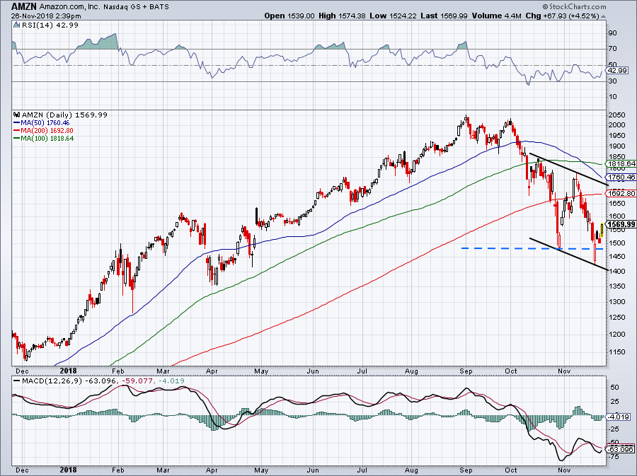The image size is (637, 476).
Task: Click the candlestick icon before AMZN (Daily)
Action: 17,115
